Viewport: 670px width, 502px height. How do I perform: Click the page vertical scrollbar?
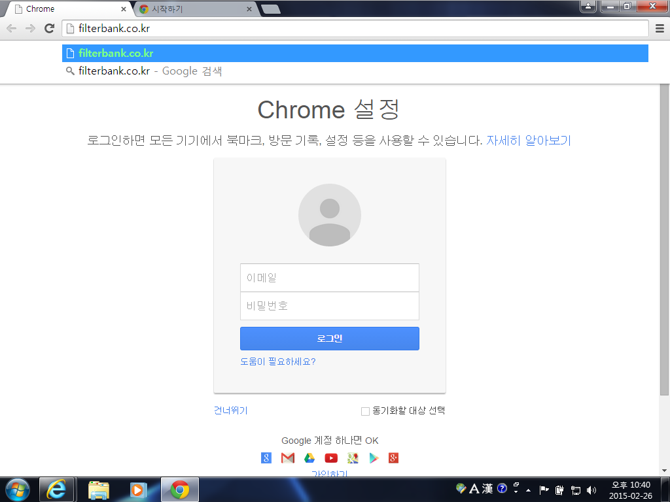664,239
